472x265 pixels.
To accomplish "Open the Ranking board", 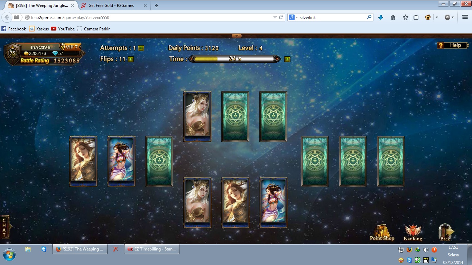I will click(x=413, y=232).
